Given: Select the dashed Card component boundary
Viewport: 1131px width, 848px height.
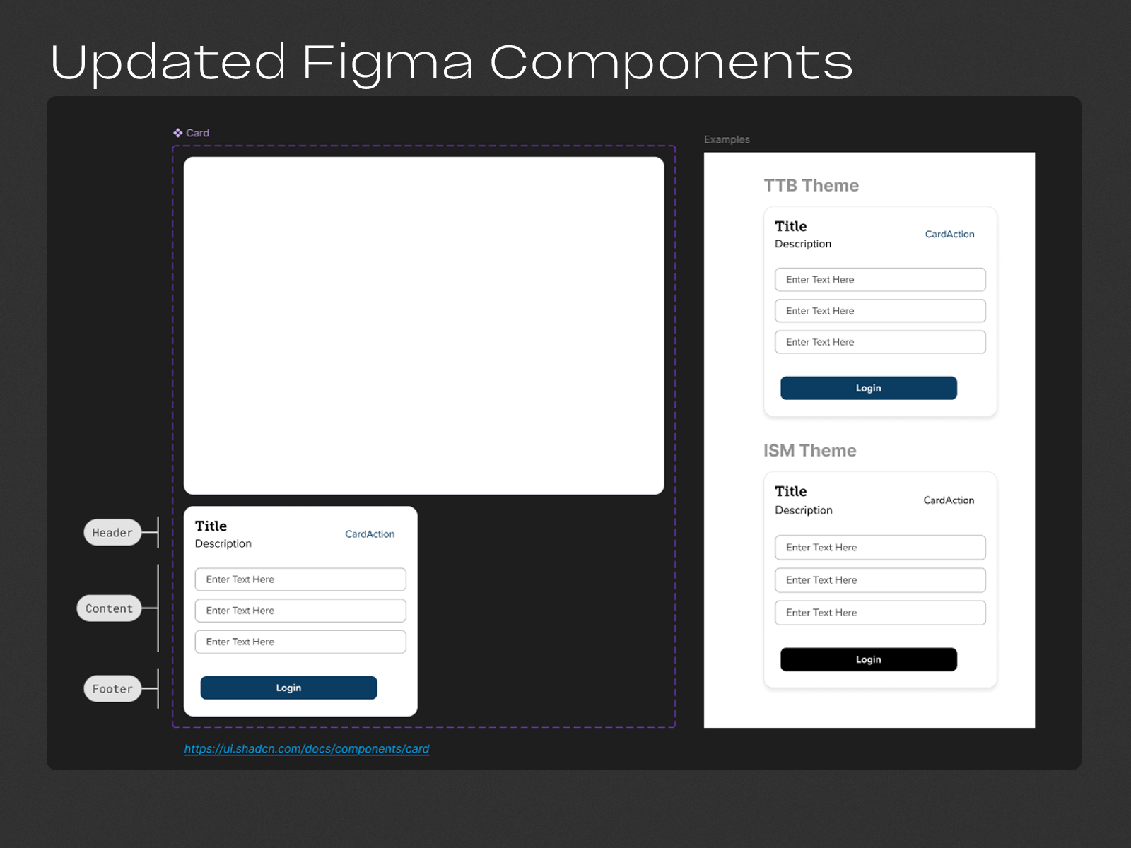Looking at the screenshot, I should click(x=424, y=145).
